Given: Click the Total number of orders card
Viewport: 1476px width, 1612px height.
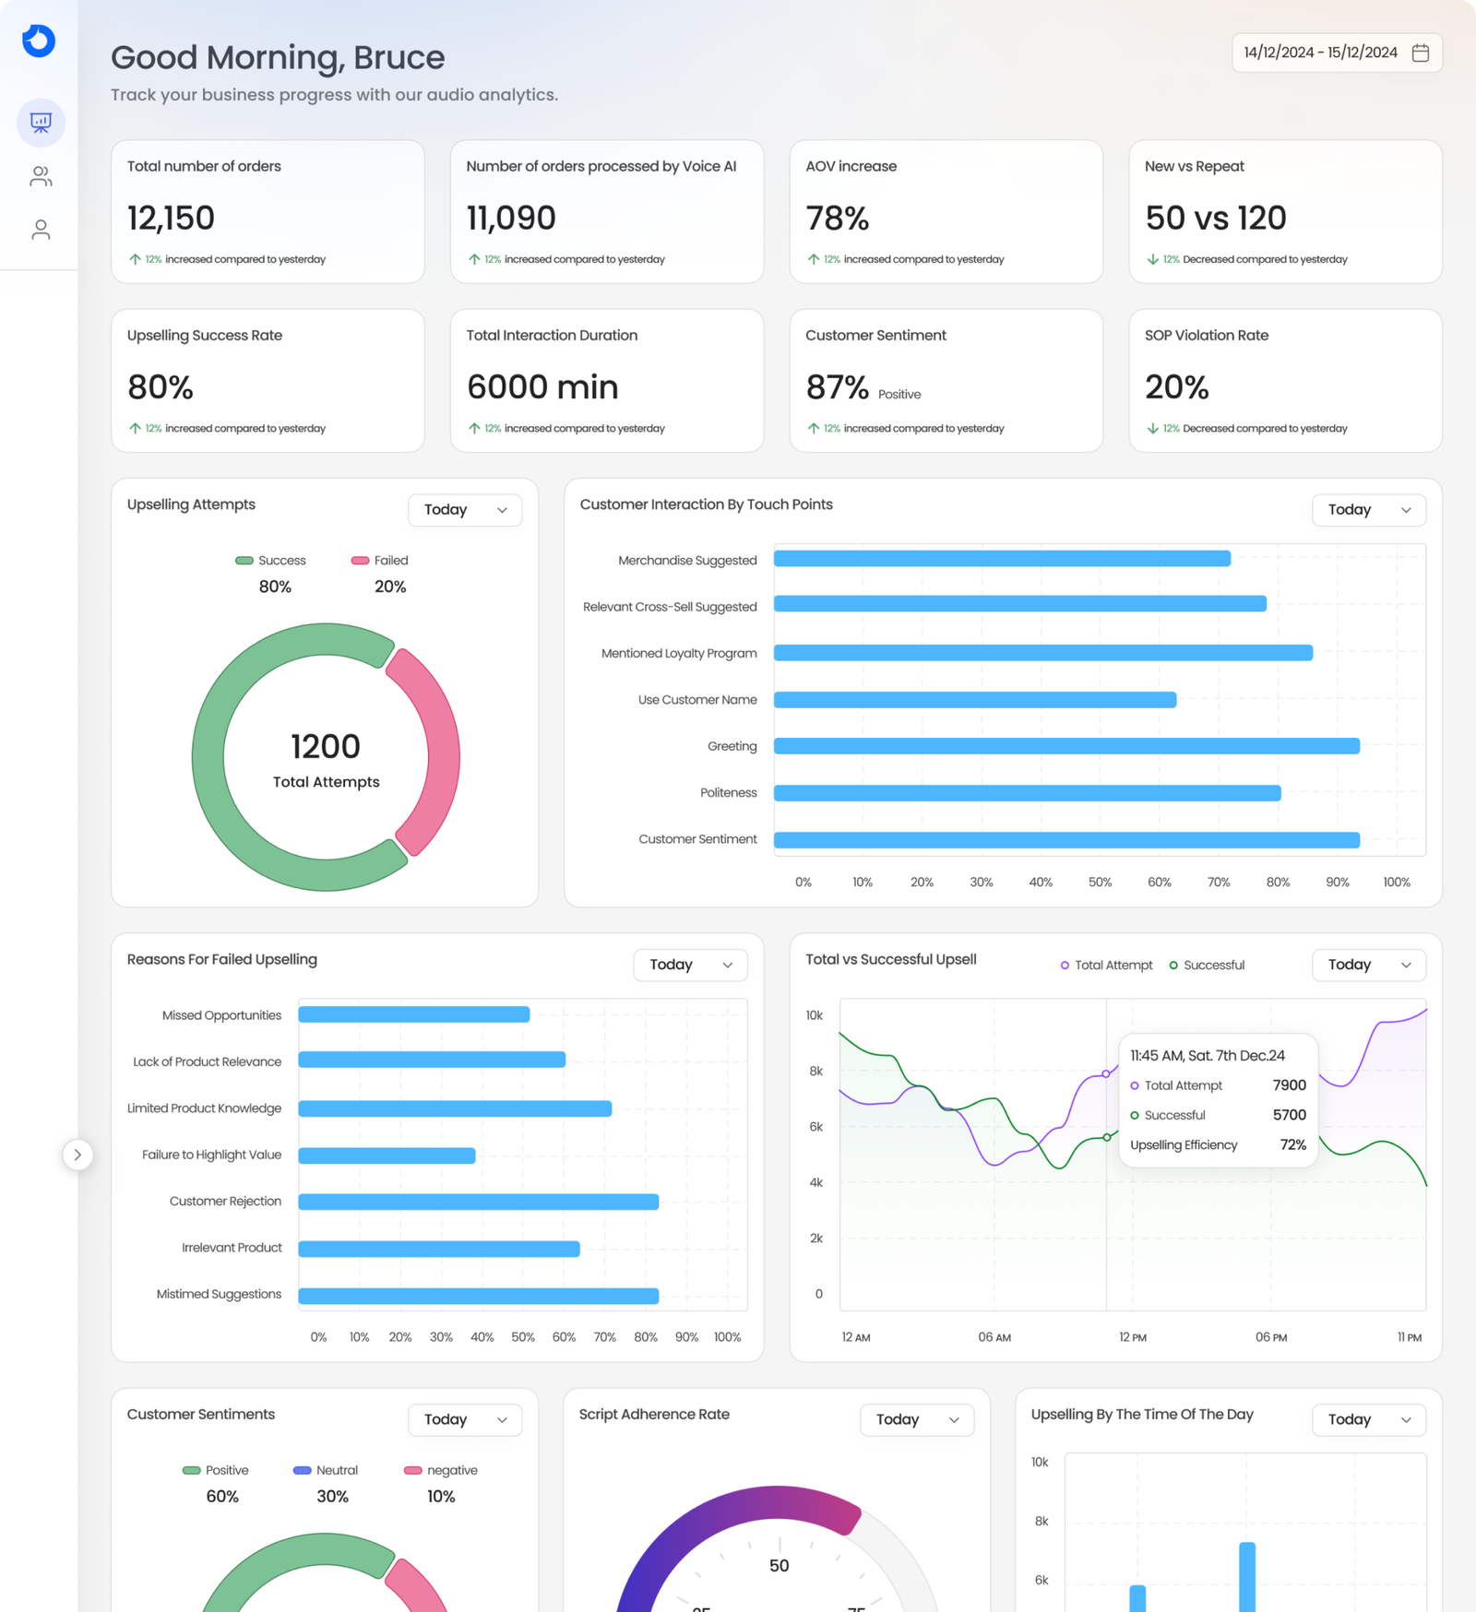Looking at the screenshot, I should pyautogui.click(x=268, y=212).
